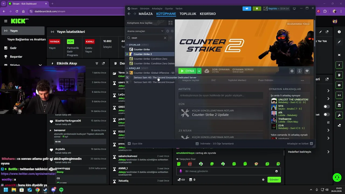Open Windows Start menu

tap(6, 190)
